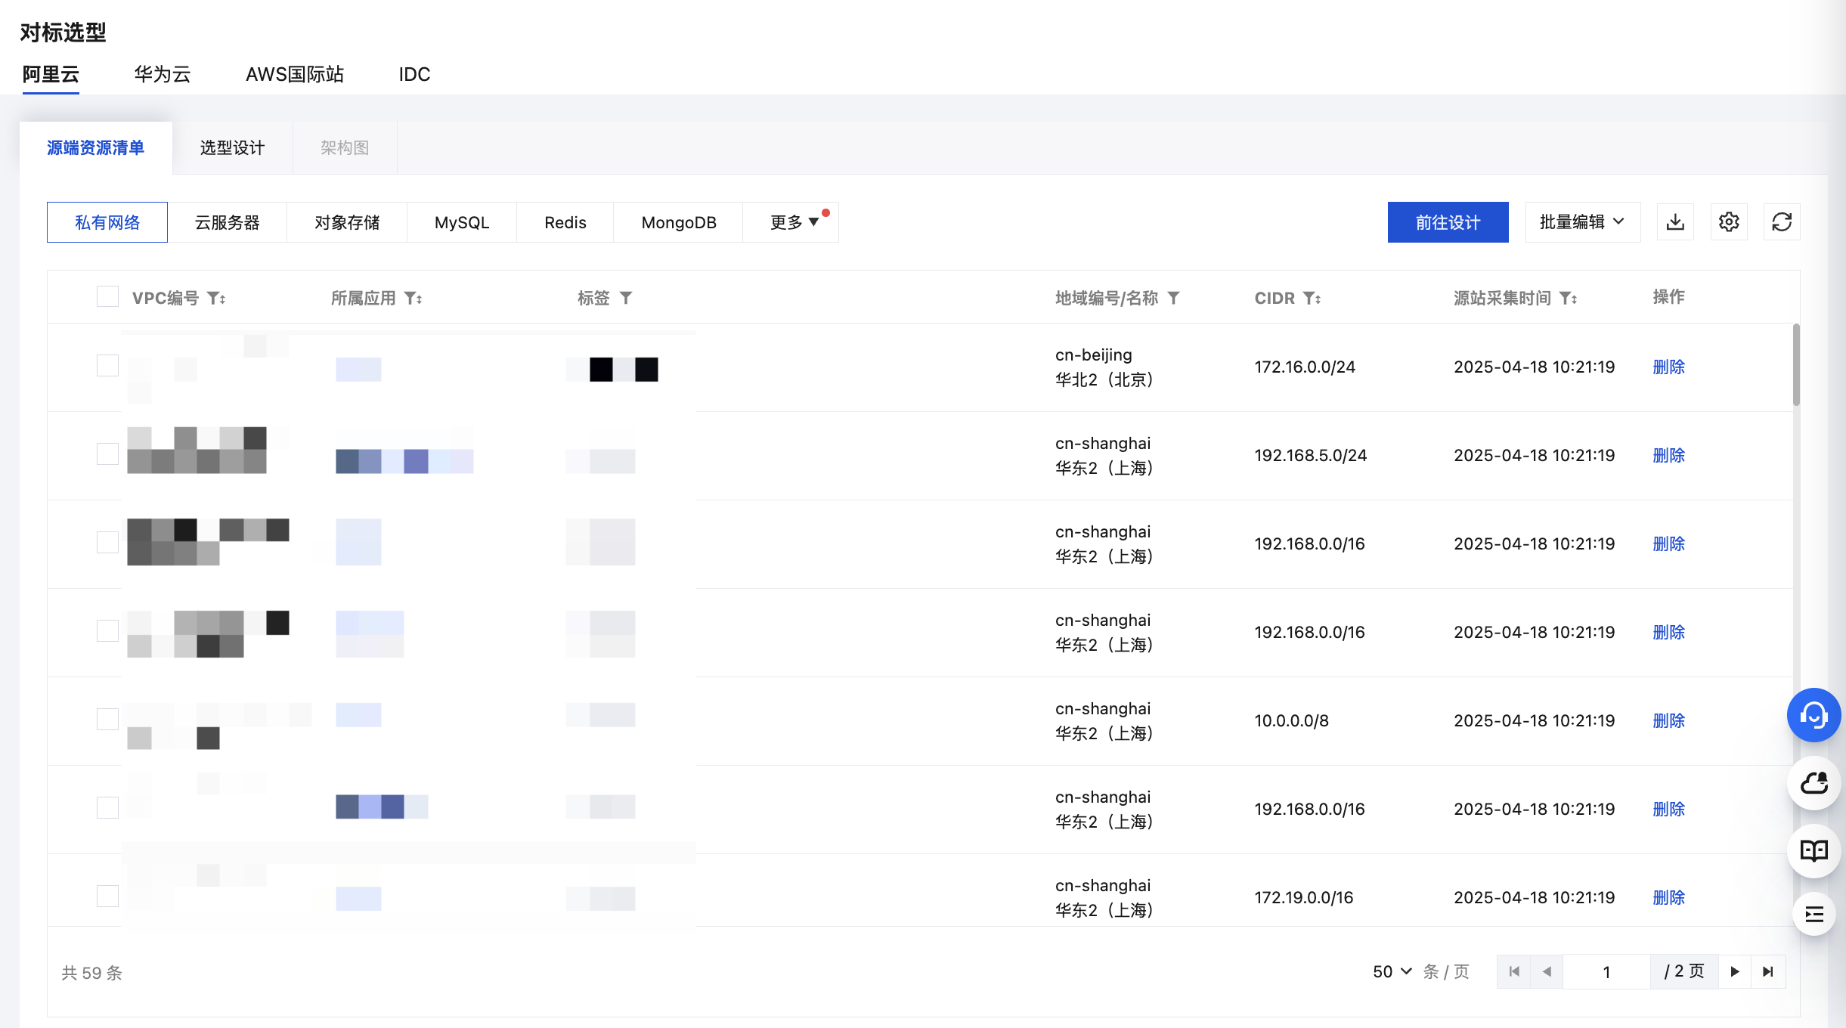Toggle the select-all header checkbox
Screen dimensions: 1846x1028
tap(107, 296)
